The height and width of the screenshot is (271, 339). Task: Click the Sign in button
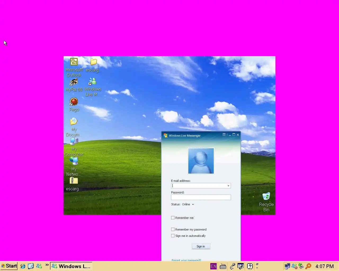pyautogui.click(x=201, y=246)
